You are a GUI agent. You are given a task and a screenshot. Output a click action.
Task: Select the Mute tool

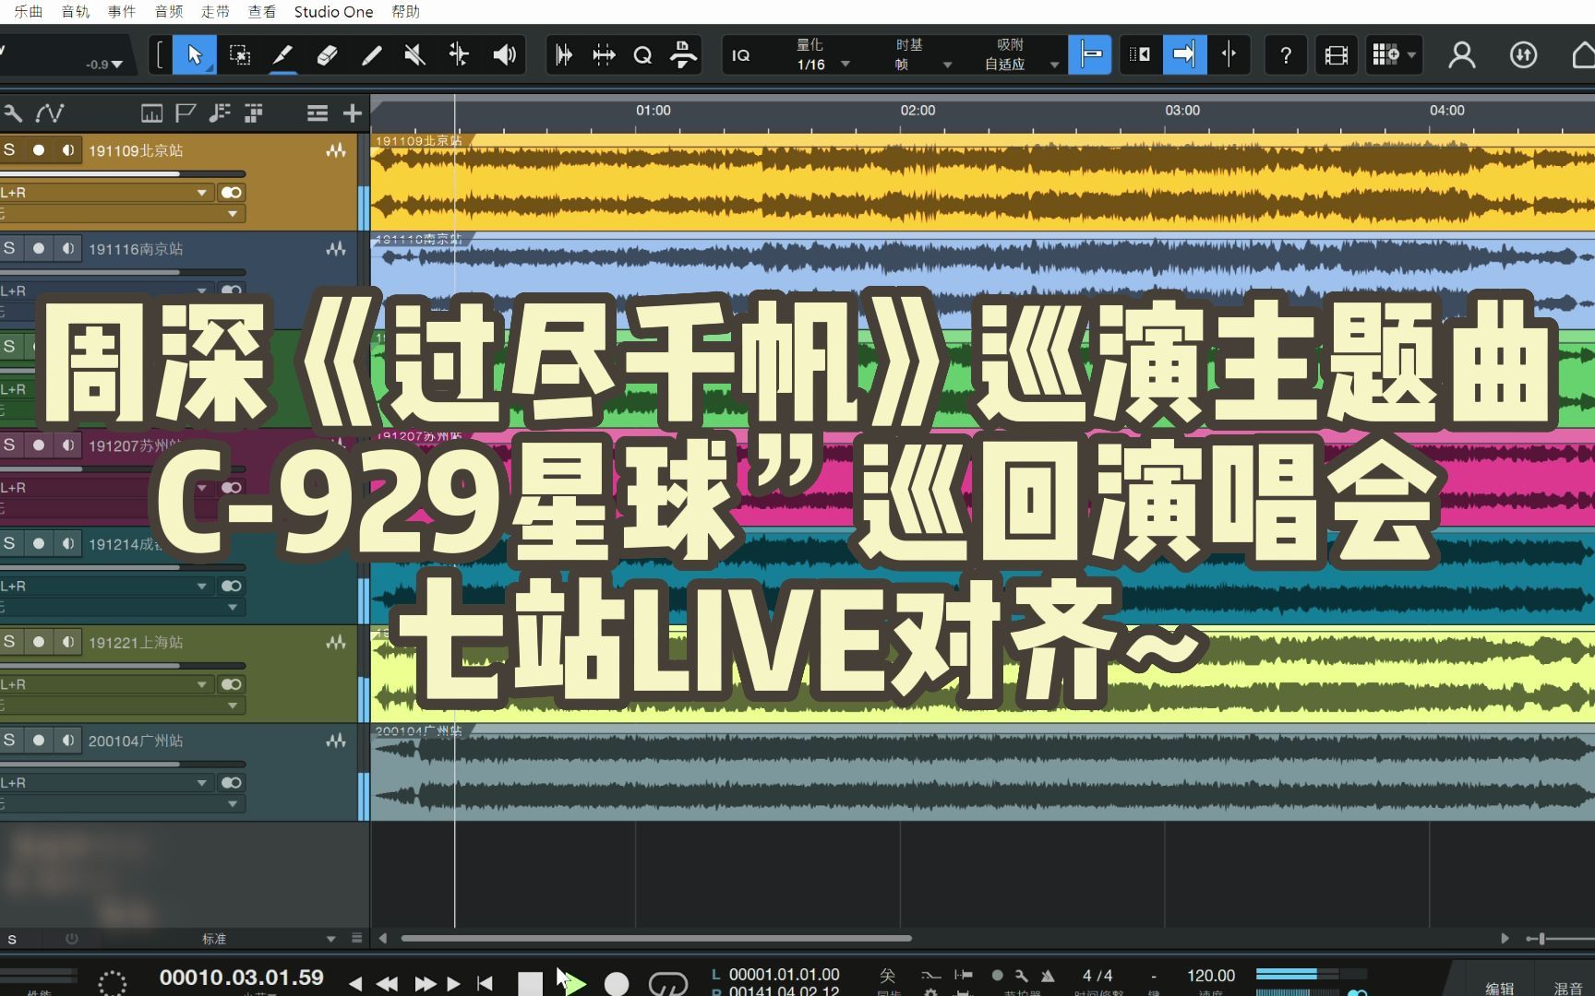point(414,55)
